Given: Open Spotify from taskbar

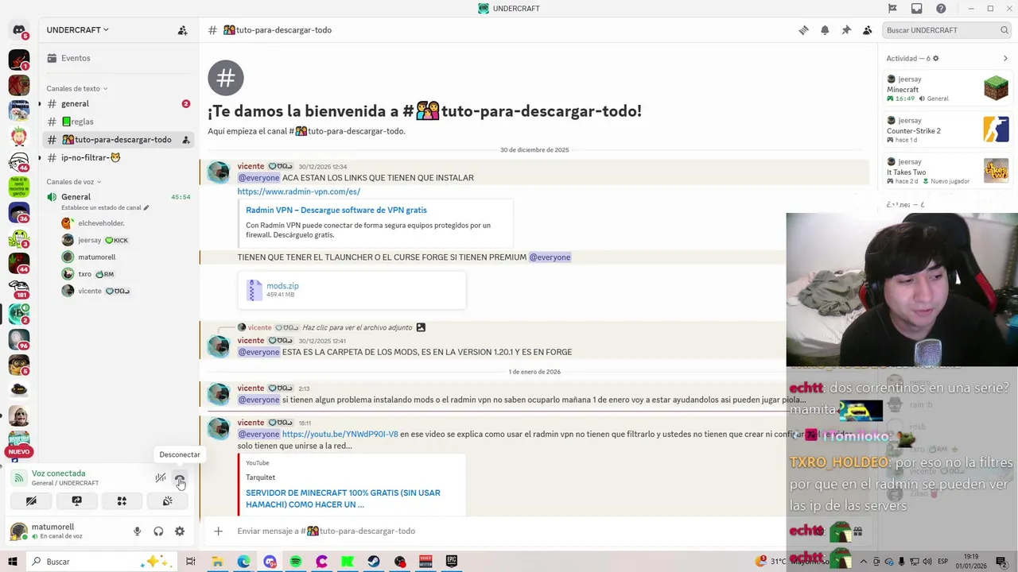Looking at the screenshot, I should pos(296,562).
